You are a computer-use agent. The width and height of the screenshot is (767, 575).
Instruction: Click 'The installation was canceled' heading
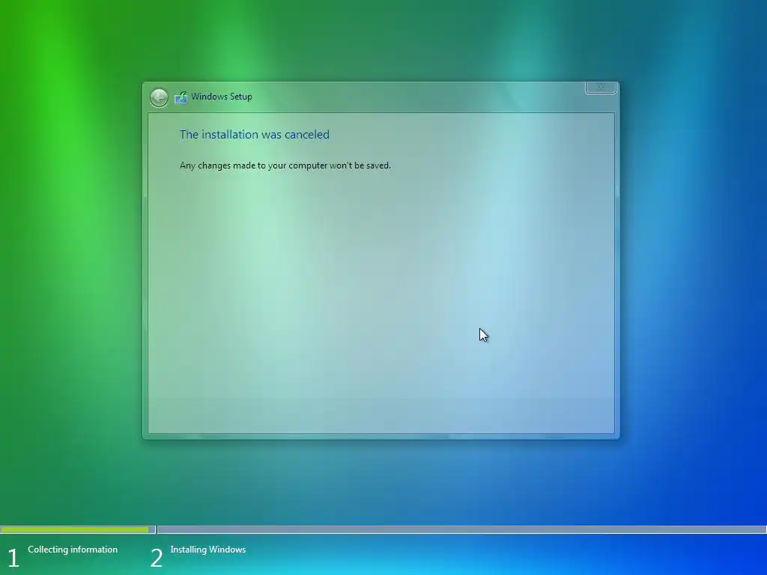[255, 135]
